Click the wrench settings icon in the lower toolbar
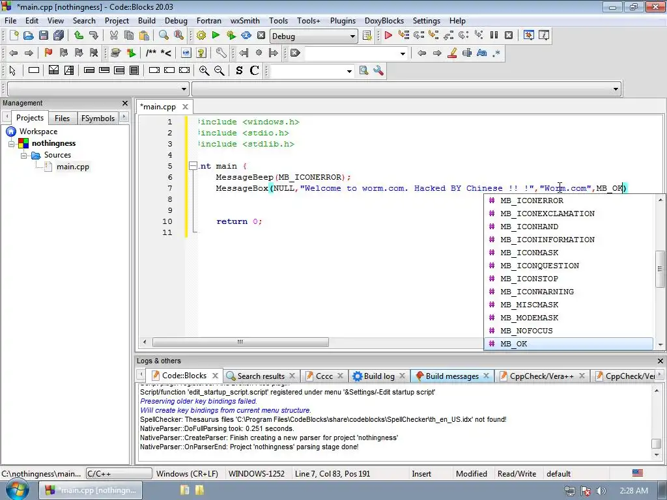 [x=378, y=70]
